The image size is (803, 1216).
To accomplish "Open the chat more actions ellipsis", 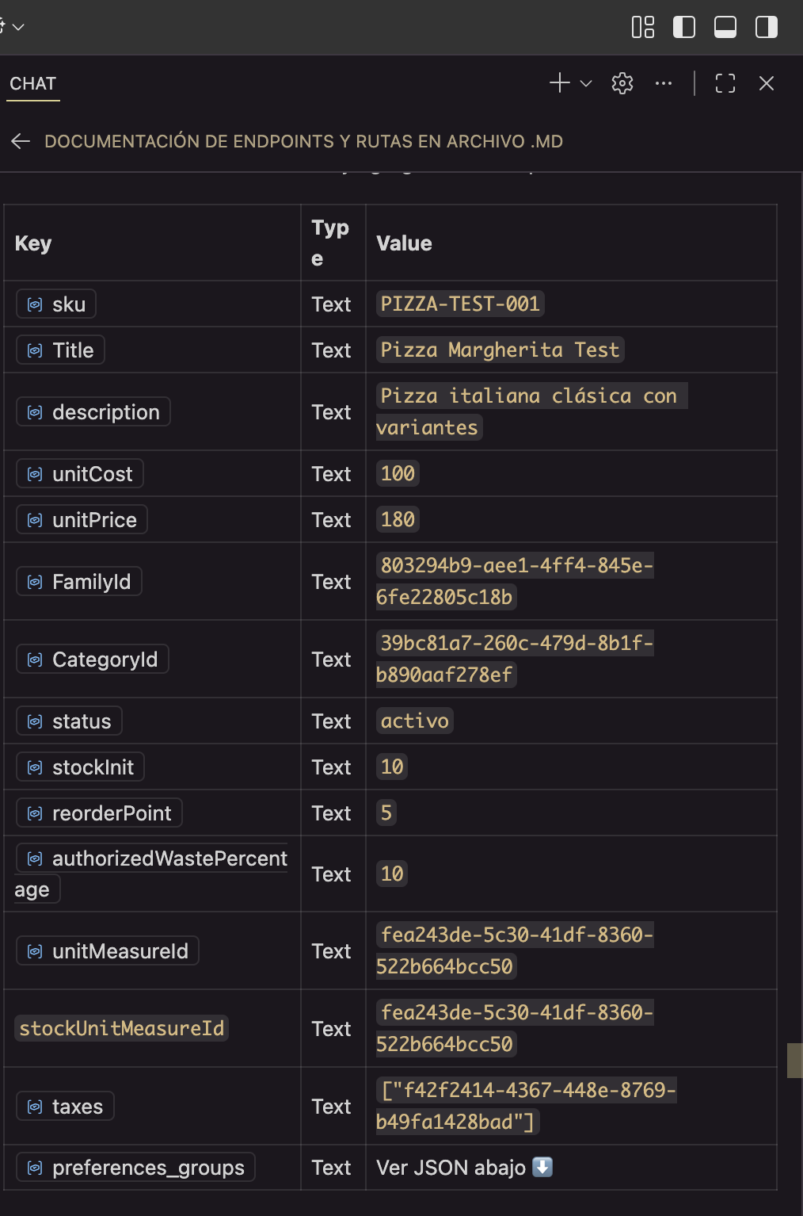I will tap(664, 83).
